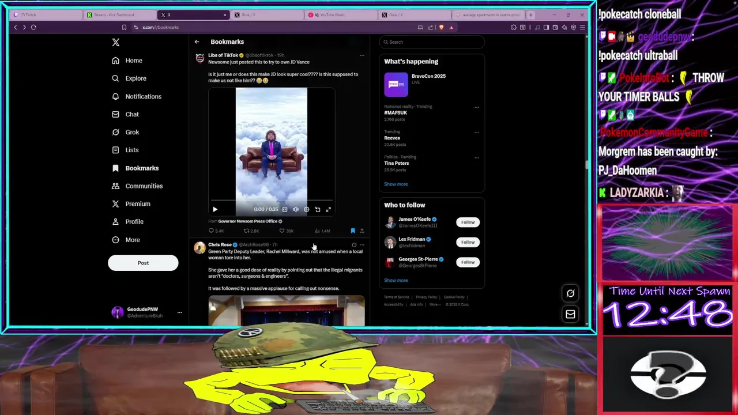The width and height of the screenshot is (738, 415).
Task: Click the X logo in the sidebar
Action: [116, 43]
